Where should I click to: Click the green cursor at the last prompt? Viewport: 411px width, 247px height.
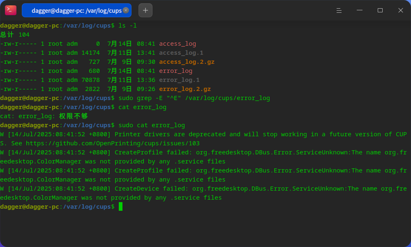click(120, 207)
